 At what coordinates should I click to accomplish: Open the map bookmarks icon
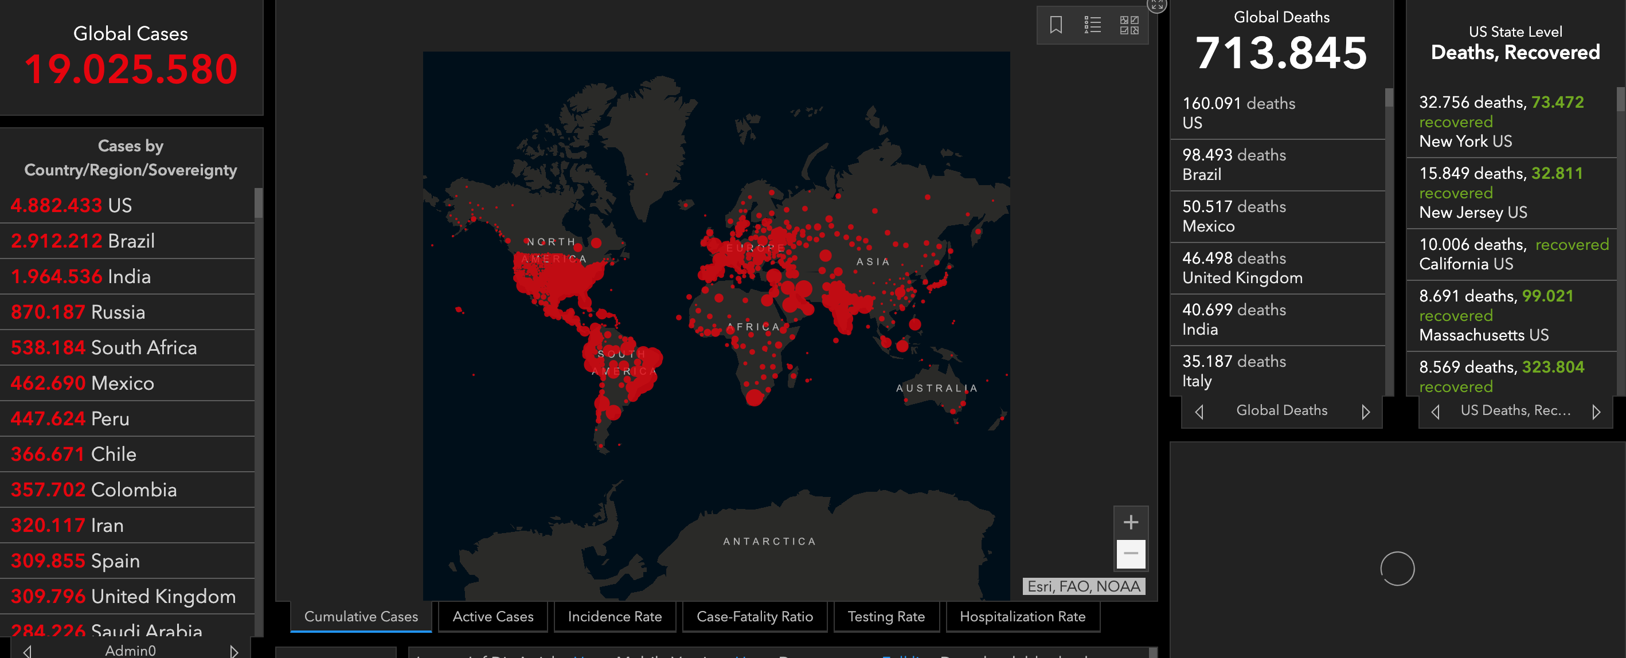[1056, 25]
